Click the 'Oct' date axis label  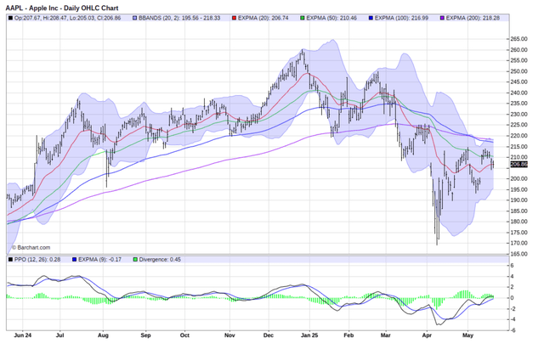[x=184, y=335]
